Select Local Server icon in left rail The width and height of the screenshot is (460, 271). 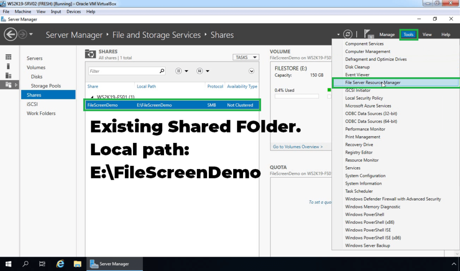click(9, 67)
